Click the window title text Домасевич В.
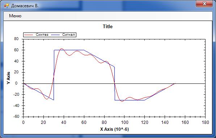Viewport: 216px width, 138px height. (25, 6)
